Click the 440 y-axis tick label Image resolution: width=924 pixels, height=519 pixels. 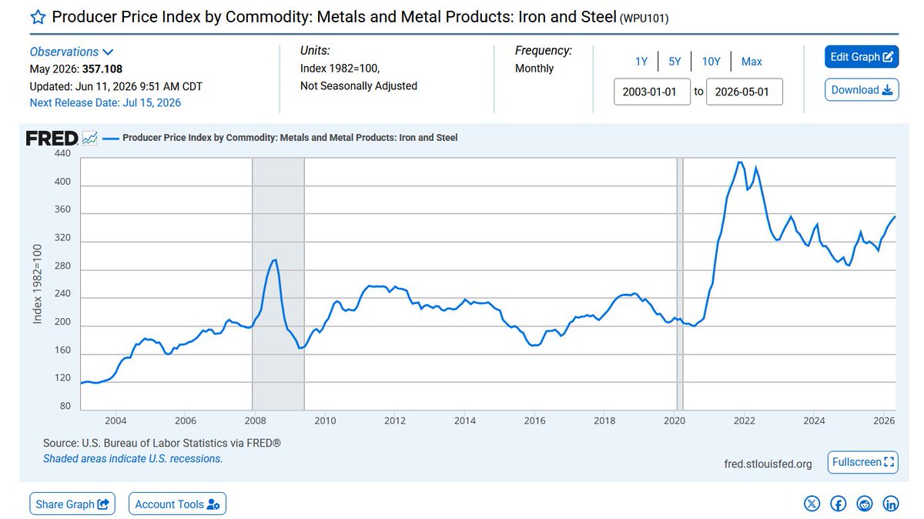click(62, 153)
